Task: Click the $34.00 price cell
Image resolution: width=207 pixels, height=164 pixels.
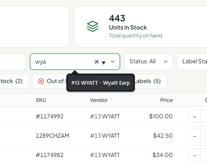Action: click(x=162, y=155)
